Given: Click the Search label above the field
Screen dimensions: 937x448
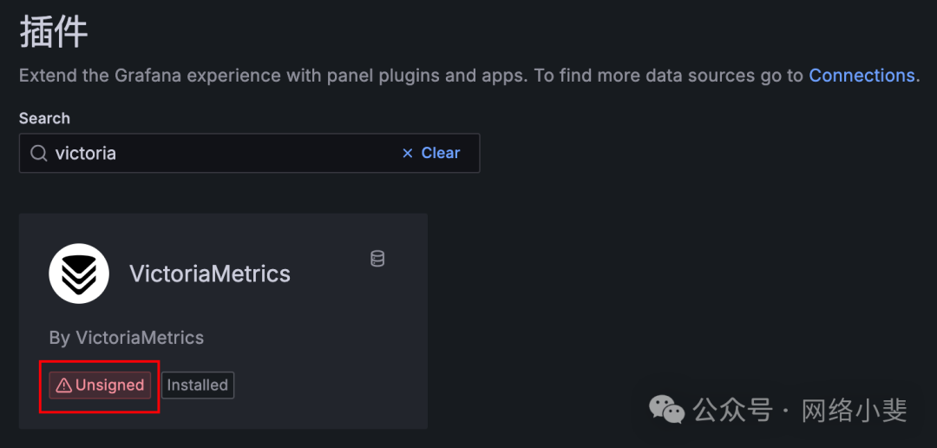Looking at the screenshot, I should [44, 118].
